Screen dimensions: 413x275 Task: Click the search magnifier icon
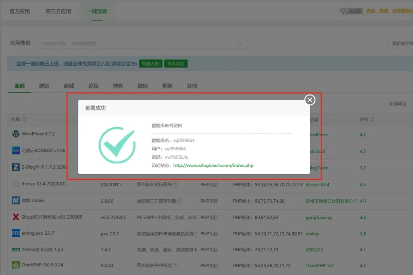pyautogui.click(x=239, y=43)
